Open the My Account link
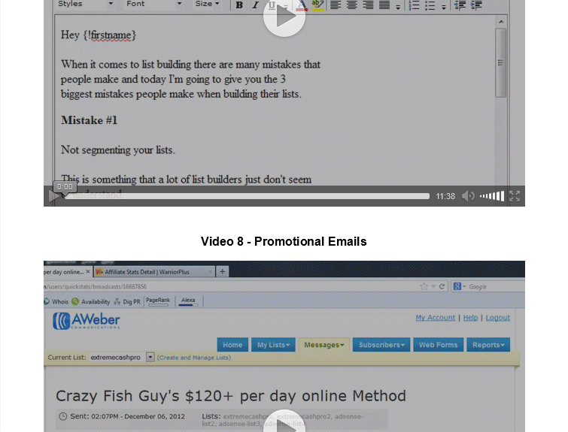Screen dimensions: 568x432 pos(436,317)
